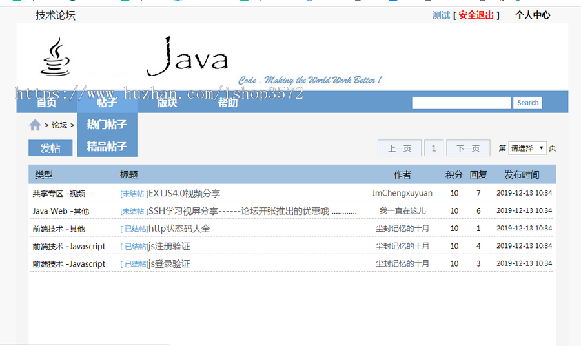Click category 共享专区 -视频
The image size is (581, 346).
pos(59,194)
